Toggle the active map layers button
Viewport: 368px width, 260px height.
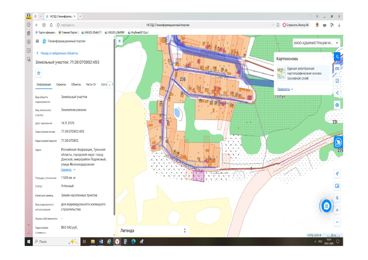coord(337,56)
